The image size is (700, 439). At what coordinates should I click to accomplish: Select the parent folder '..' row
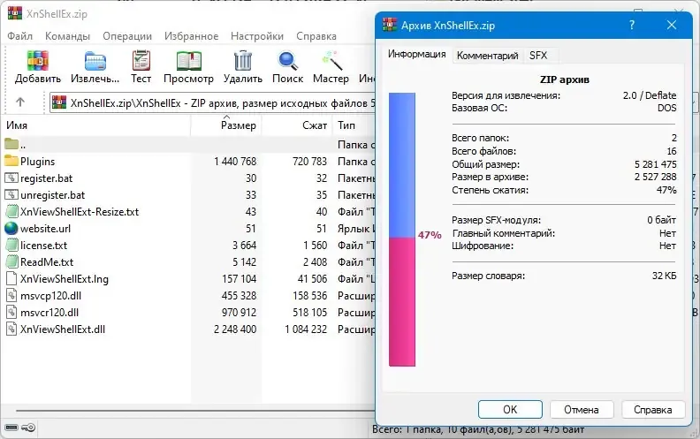[189, 145]
